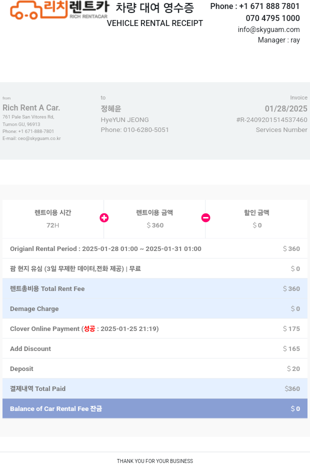310x465 pixels.
Task: Click the Balance of Car Rental Fee bar
Action: click(x=155, y=409)
